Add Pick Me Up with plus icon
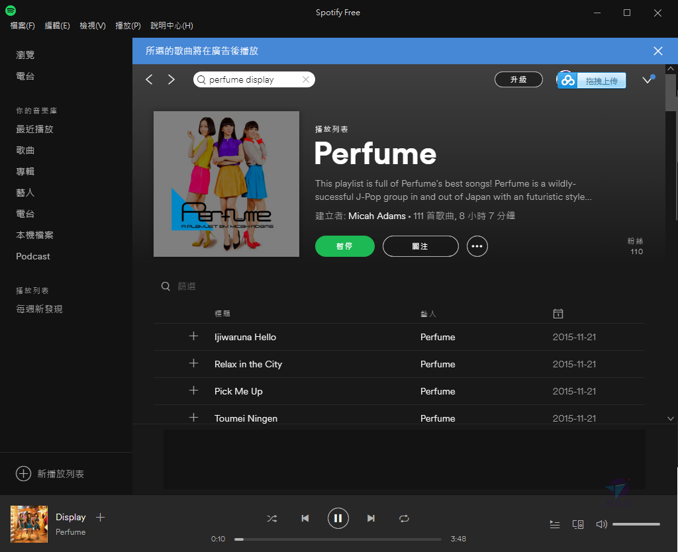 (x=194, y=391)
